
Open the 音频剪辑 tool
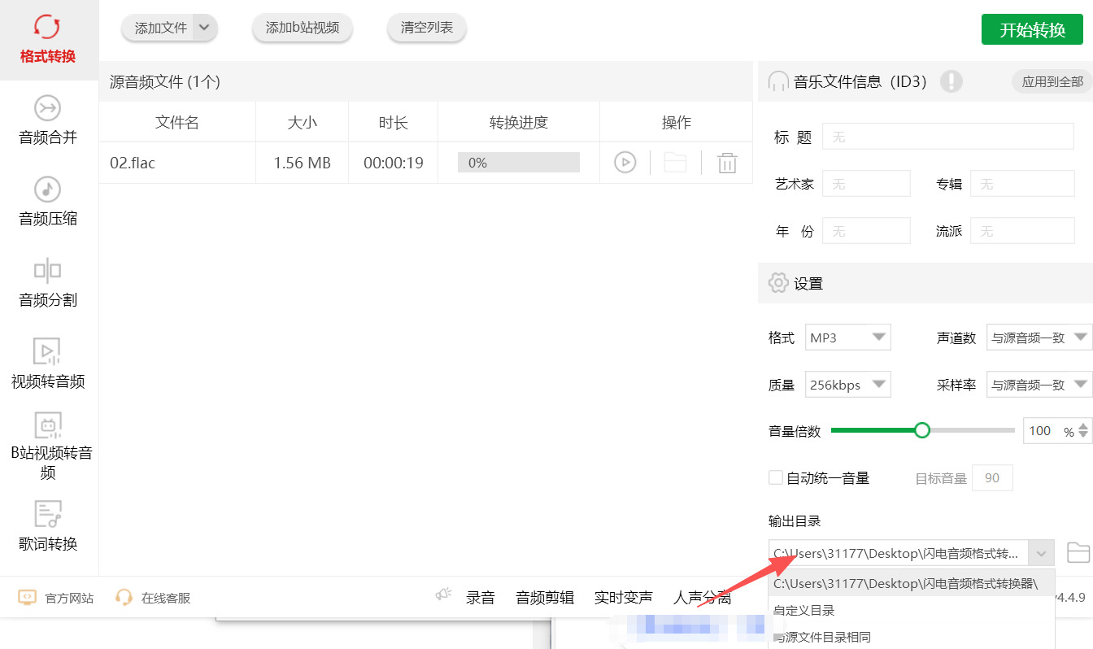545,598
